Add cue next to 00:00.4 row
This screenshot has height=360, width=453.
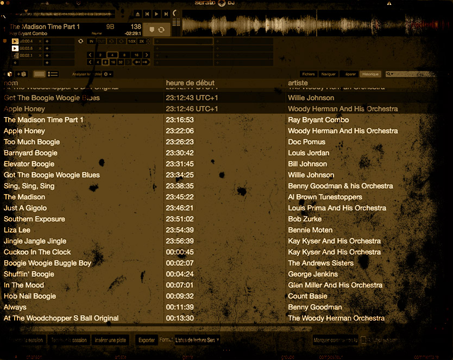pyautogui.click(x=47, y=41)
